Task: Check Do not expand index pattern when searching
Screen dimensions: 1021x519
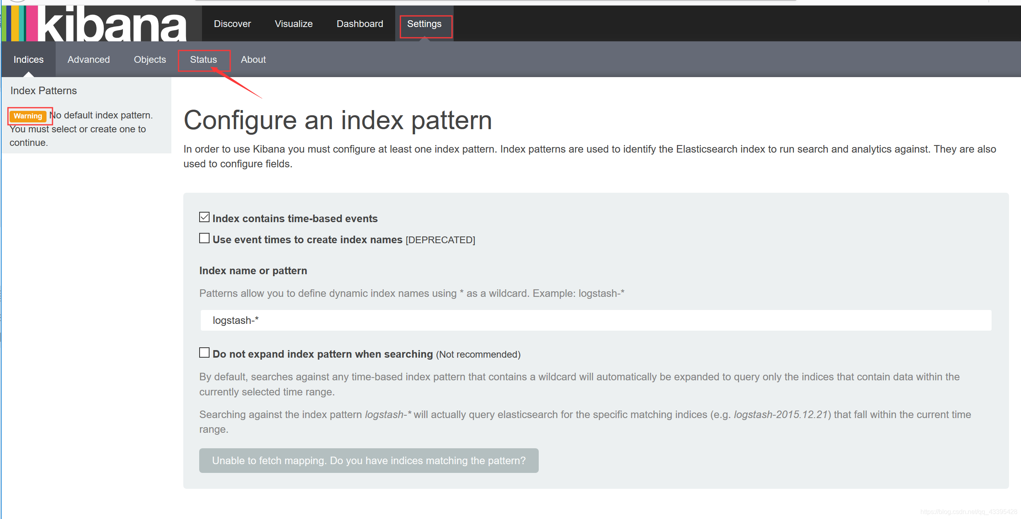Action: 204,352
